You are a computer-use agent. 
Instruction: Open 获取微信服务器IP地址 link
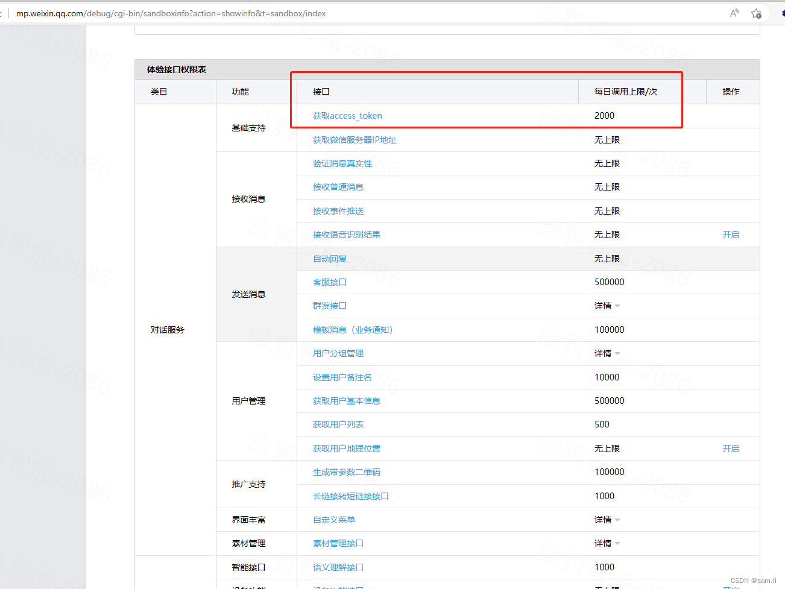[x=355, y=140]
